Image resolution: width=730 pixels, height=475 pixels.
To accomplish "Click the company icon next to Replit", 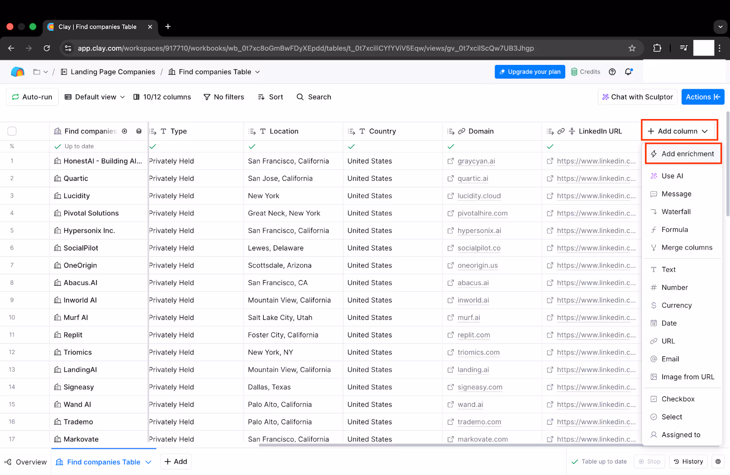I will coord(57,335).
